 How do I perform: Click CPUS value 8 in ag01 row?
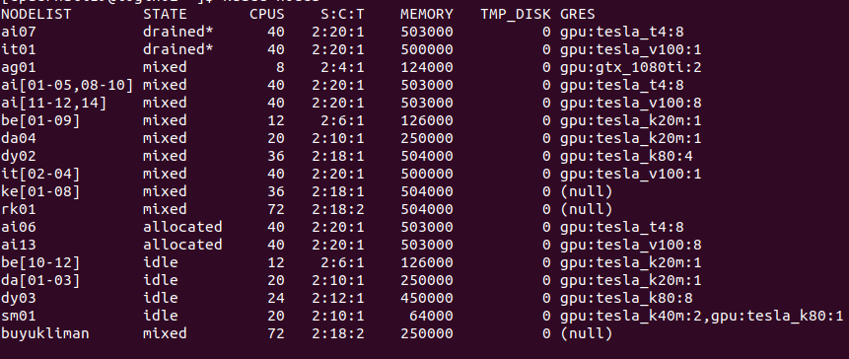tap(280, 68)
